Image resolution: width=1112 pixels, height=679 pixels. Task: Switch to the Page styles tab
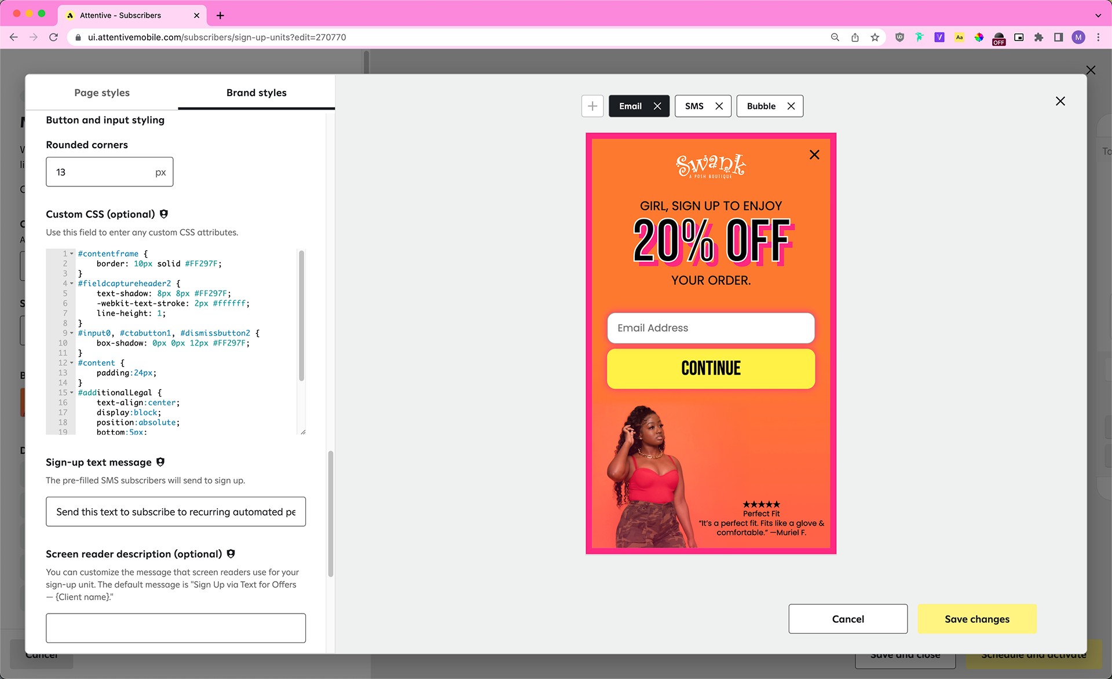point(102,93)
